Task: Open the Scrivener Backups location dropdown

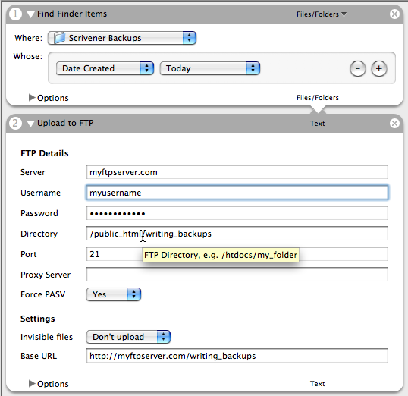Action: (x=122, y=38)
